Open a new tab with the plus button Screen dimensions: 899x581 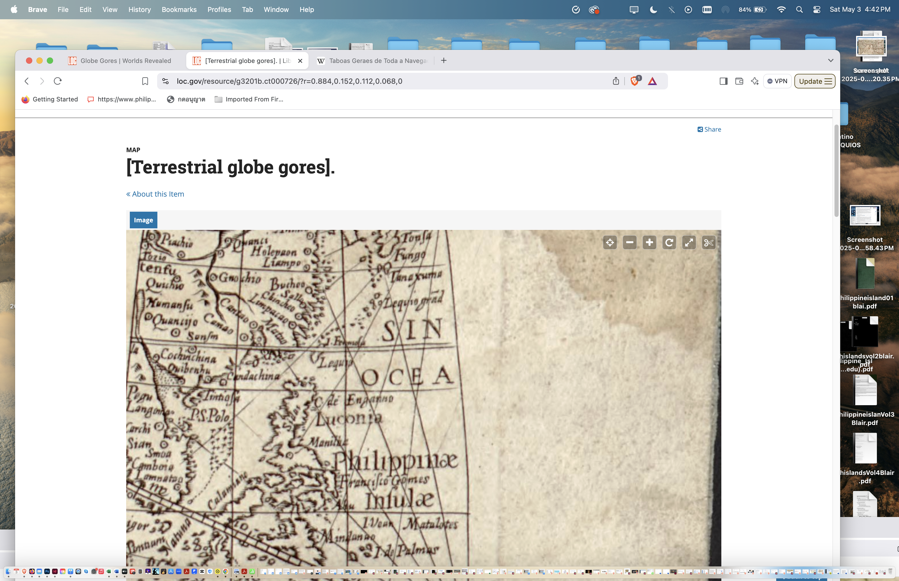tap(444, 60)
